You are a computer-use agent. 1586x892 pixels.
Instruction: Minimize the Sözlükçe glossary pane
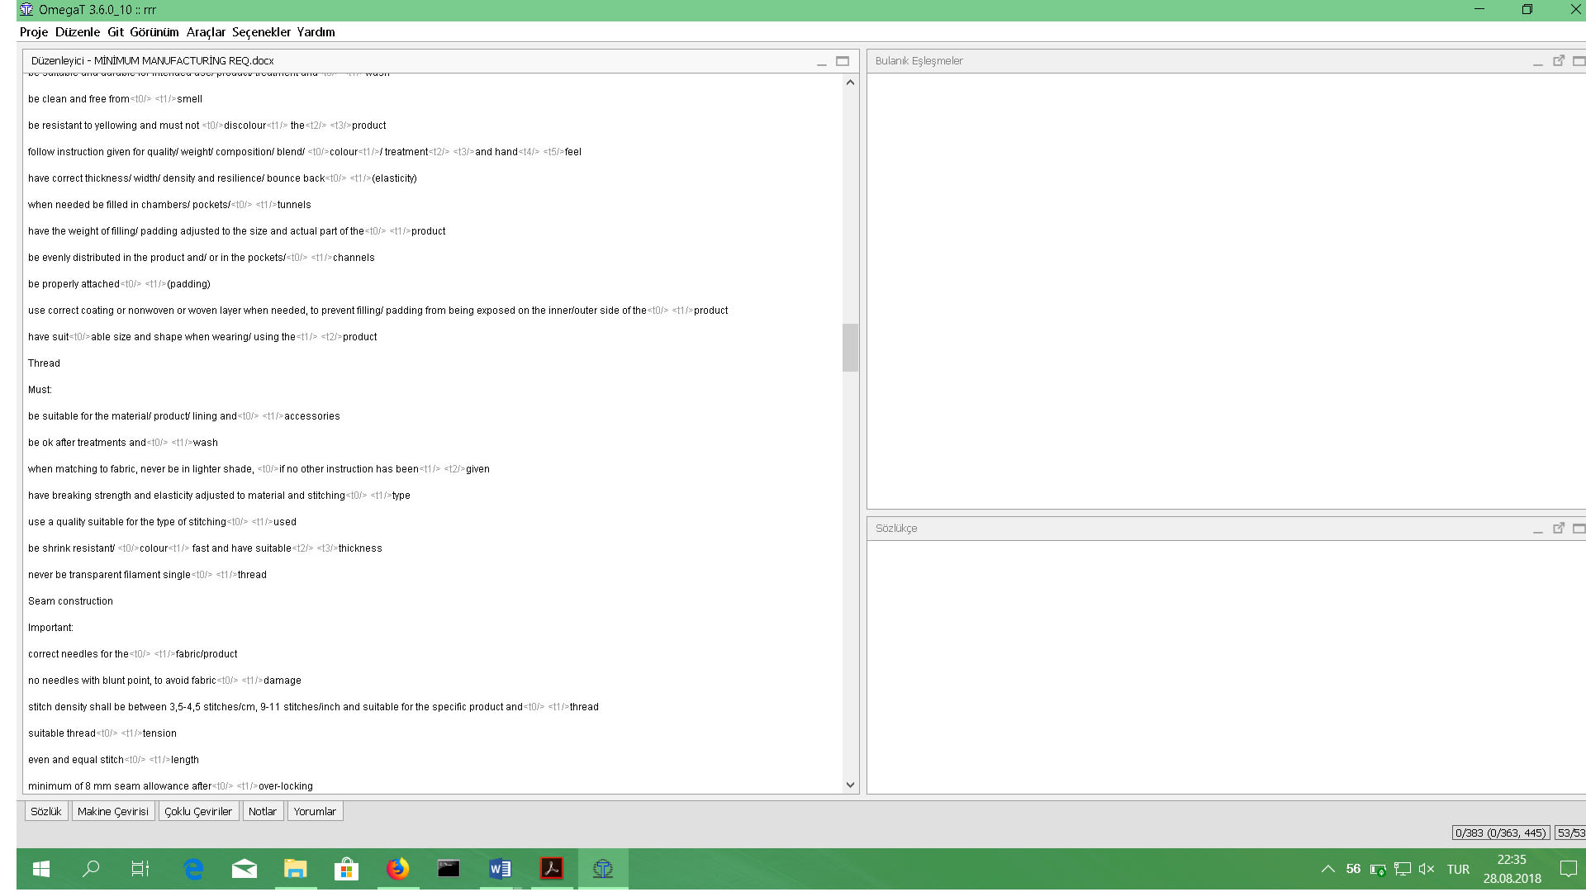(1537, 529)
